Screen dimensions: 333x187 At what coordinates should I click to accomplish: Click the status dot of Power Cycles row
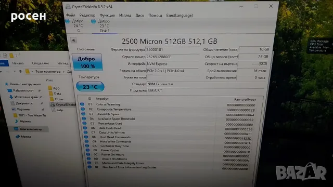pos(87,150)
